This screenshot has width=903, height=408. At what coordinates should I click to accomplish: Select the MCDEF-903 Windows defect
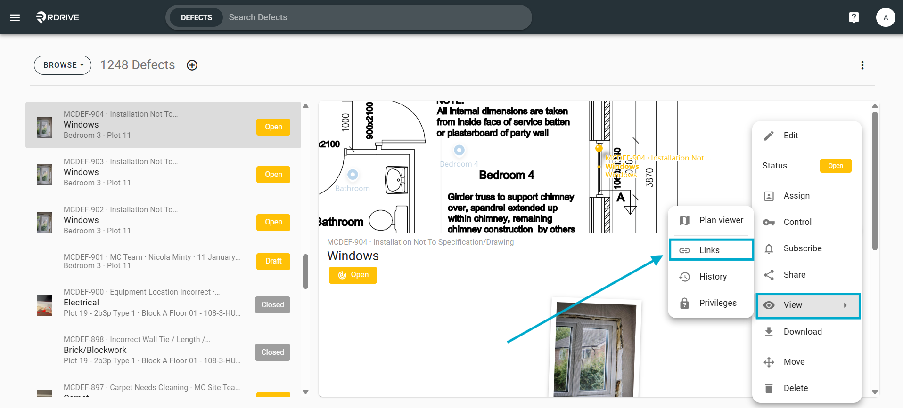click(163, 172)
